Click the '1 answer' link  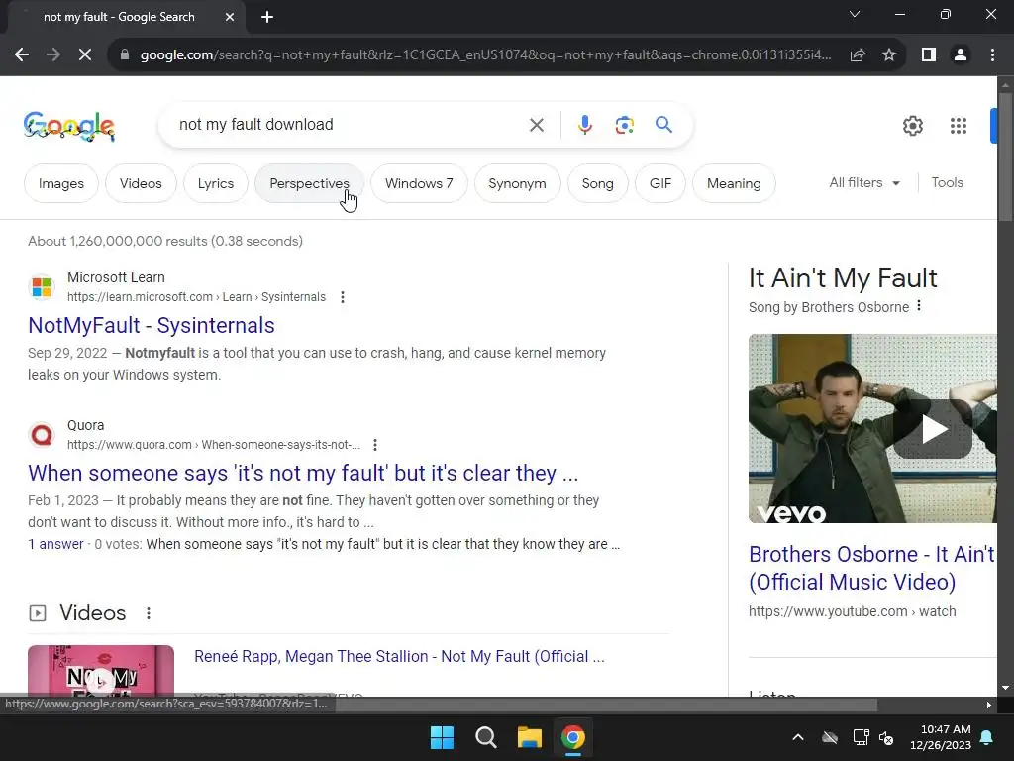point(55,544)
